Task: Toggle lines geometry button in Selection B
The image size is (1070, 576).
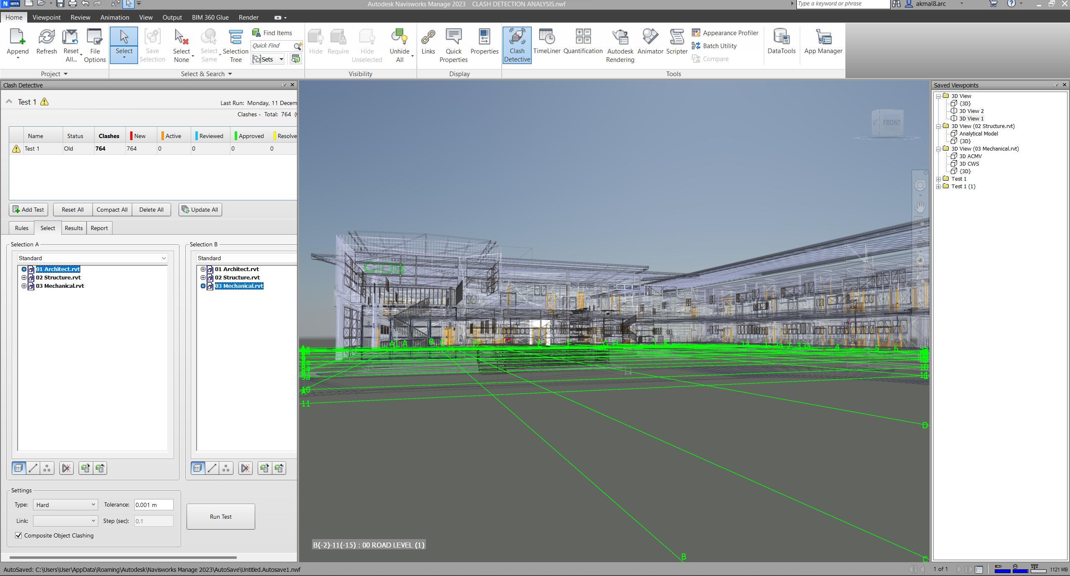Action: (212, 468)
